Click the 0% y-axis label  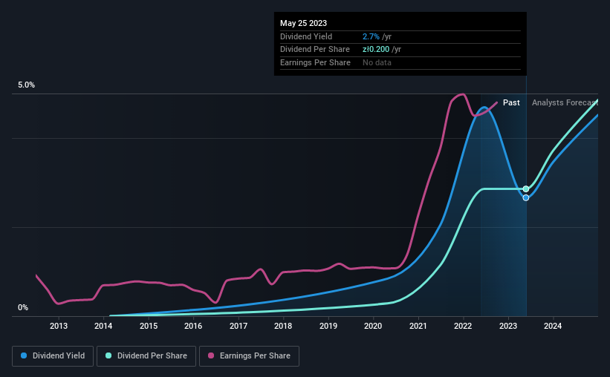point(23,307)
